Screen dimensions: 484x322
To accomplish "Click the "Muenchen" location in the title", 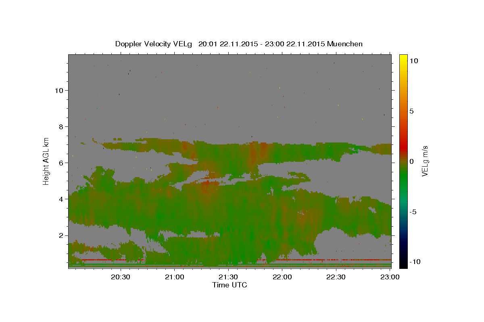I will [345, 44].
